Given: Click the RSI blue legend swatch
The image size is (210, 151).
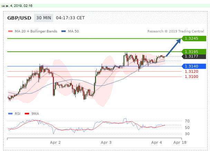Looking at the screenshot, I should pyautogui.click(x=10, y=114).
